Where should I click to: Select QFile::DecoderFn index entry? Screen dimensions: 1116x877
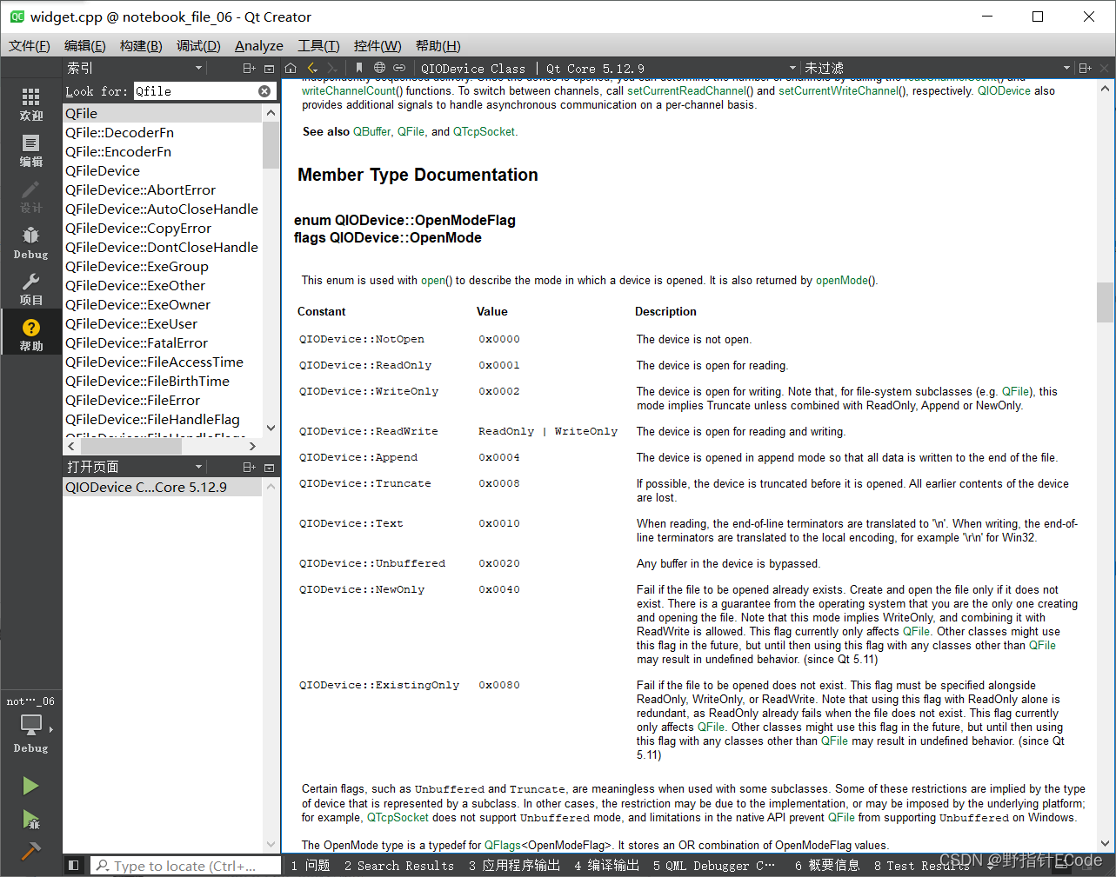coord(163,132)
